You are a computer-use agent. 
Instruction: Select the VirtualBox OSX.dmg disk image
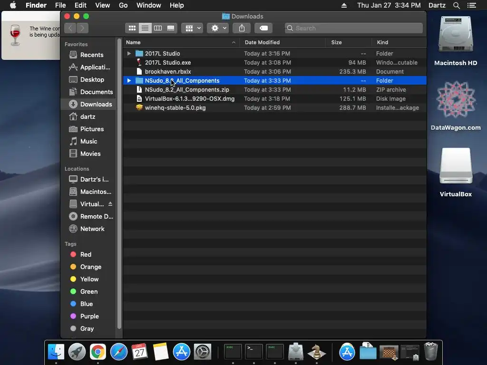274,98
